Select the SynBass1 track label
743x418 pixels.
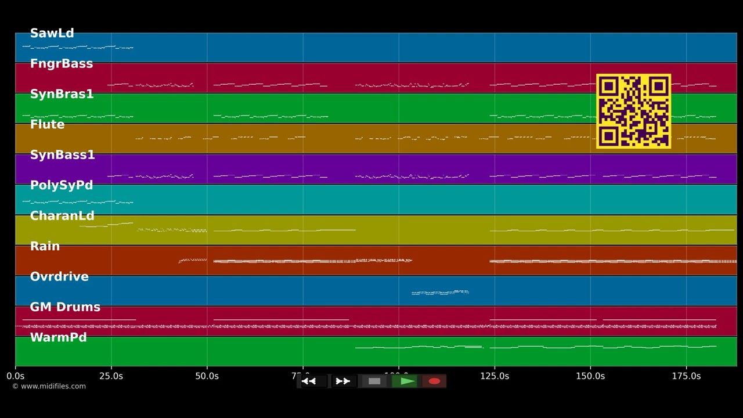coord(62,155)
